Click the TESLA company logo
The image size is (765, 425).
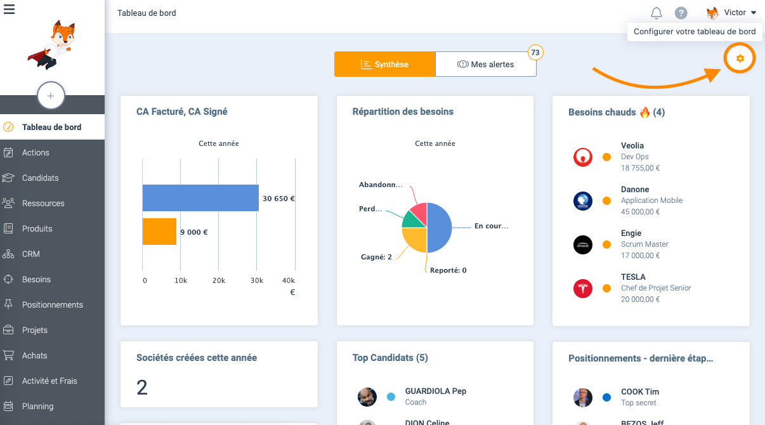coord(582,288)
